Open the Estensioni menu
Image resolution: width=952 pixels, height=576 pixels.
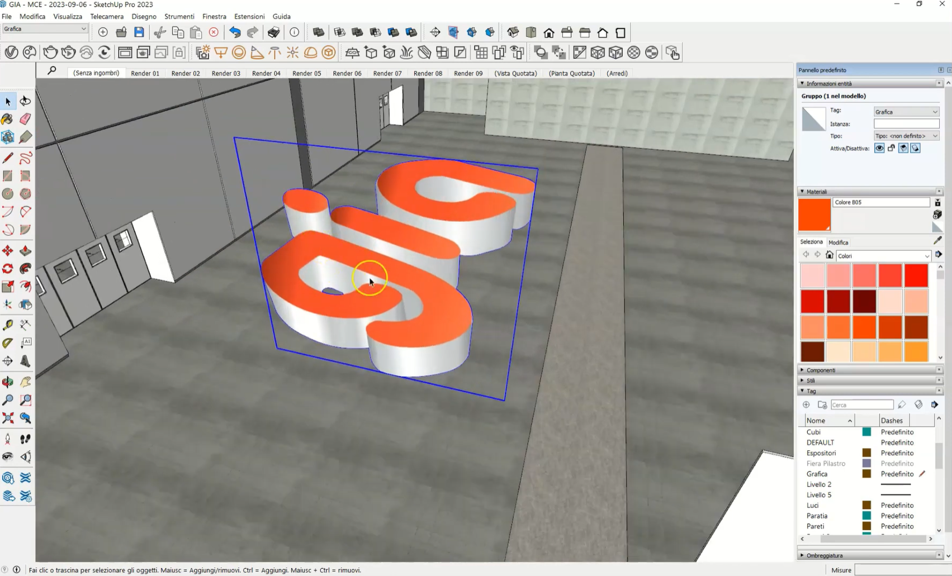coord(249,16)
